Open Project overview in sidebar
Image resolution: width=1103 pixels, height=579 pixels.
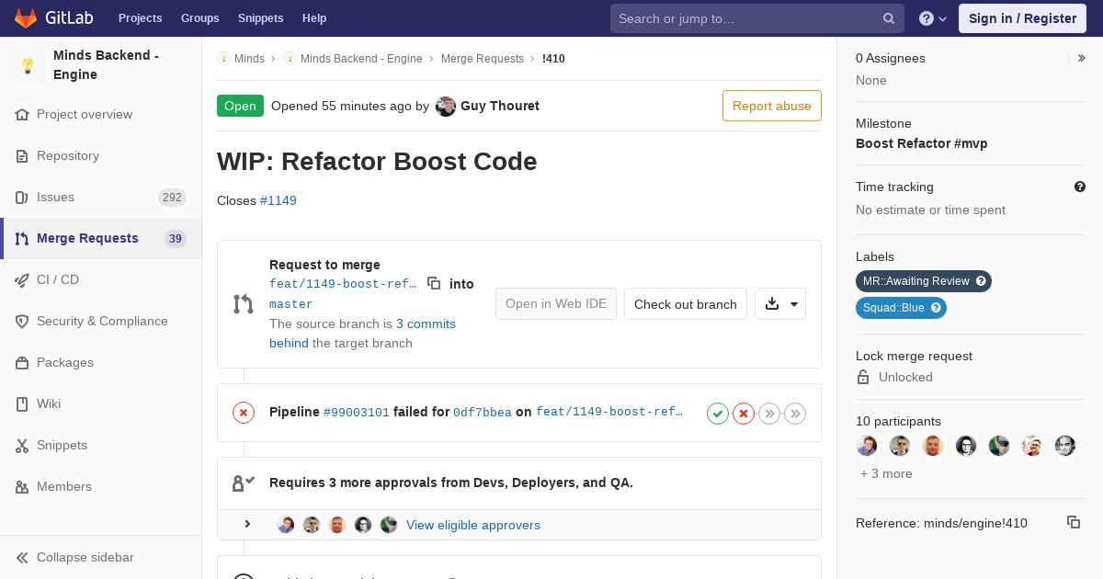[x=101, y=115]
